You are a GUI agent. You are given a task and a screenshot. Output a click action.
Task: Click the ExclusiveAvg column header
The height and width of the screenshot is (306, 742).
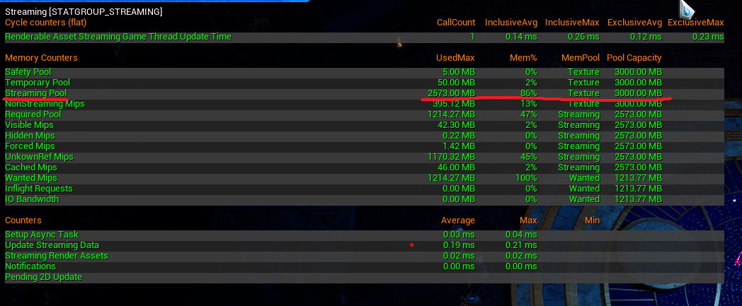[x=634, y=22]
